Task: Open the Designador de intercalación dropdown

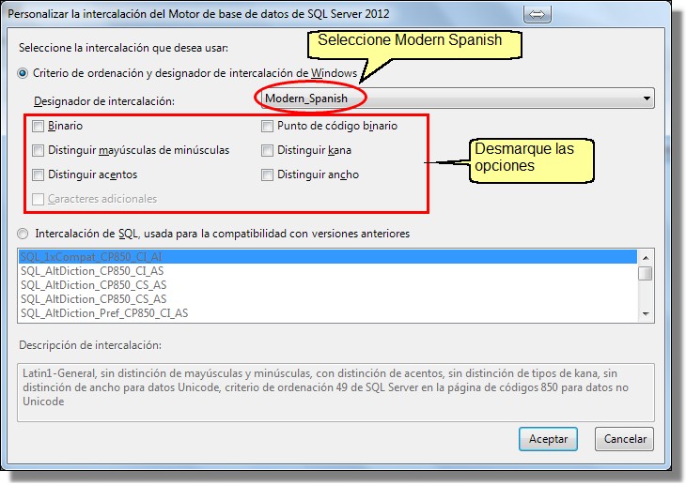Action: [x=458, y=99]
